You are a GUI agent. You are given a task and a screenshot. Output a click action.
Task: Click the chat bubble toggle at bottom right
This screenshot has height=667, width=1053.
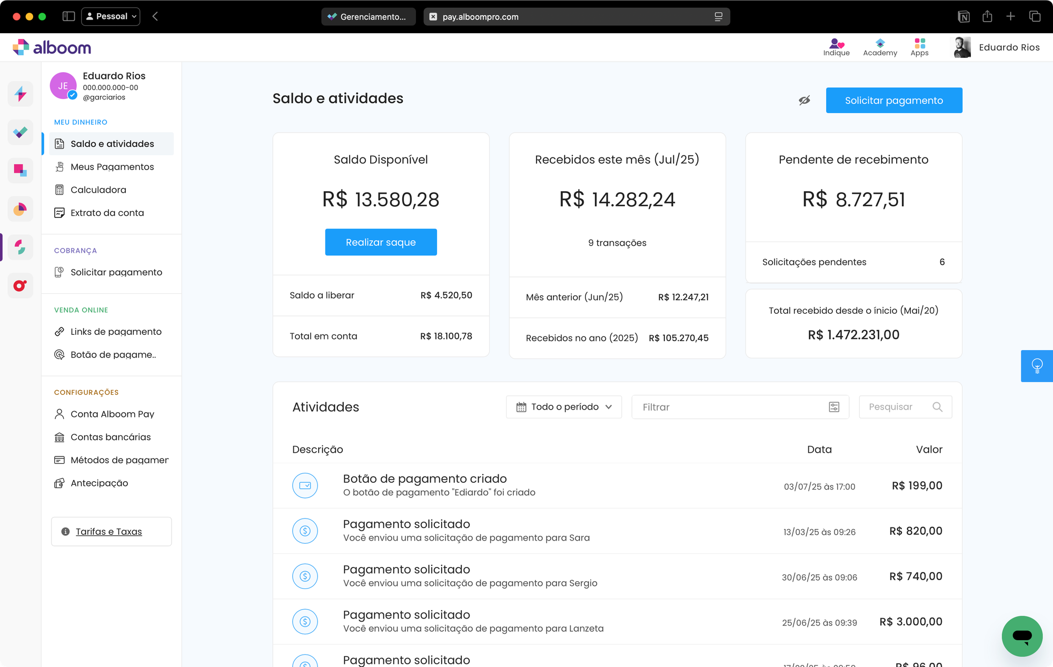(x=1022, y=636)
